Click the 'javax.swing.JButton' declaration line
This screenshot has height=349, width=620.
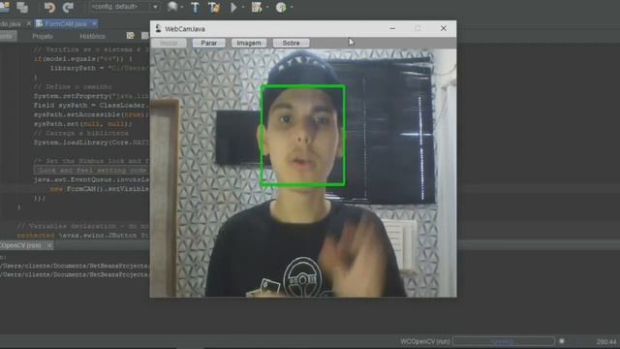point(83,236)
